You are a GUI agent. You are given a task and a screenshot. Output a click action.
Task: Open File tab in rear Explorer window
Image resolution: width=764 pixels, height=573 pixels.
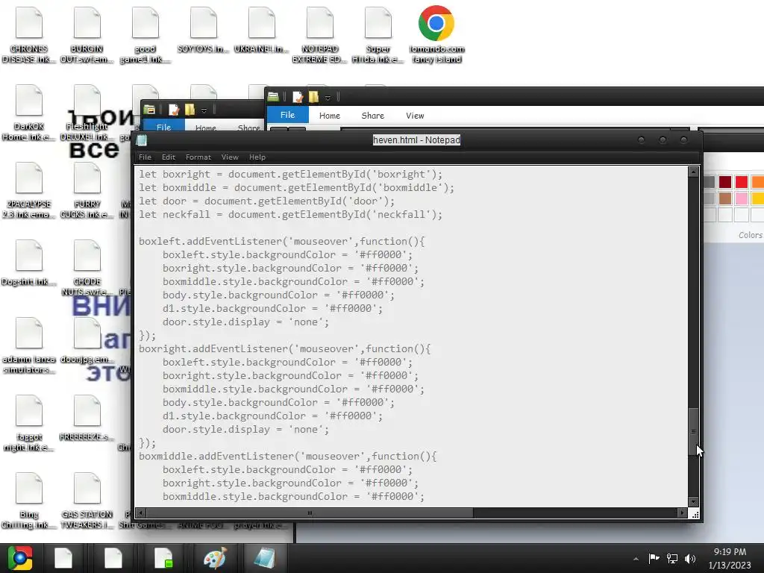(x=163, y=125)
